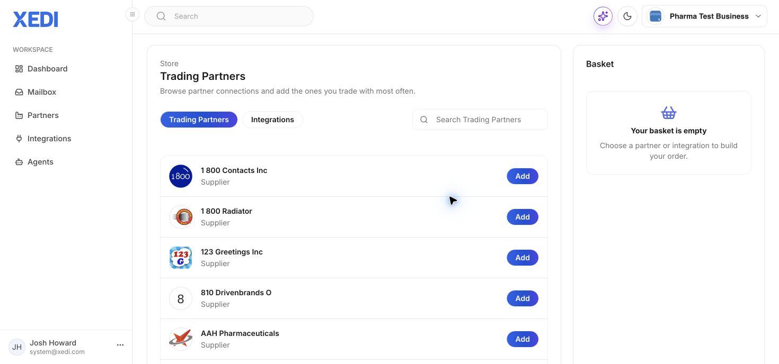Click the WORKSPACE section label

(x=33, y=50)
